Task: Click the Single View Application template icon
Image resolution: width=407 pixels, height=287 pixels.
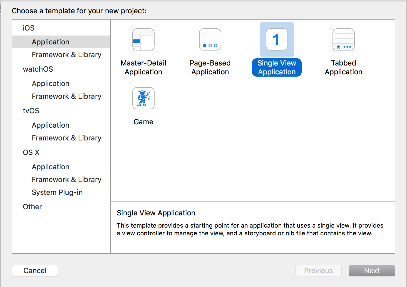Action: coord(277,39)
